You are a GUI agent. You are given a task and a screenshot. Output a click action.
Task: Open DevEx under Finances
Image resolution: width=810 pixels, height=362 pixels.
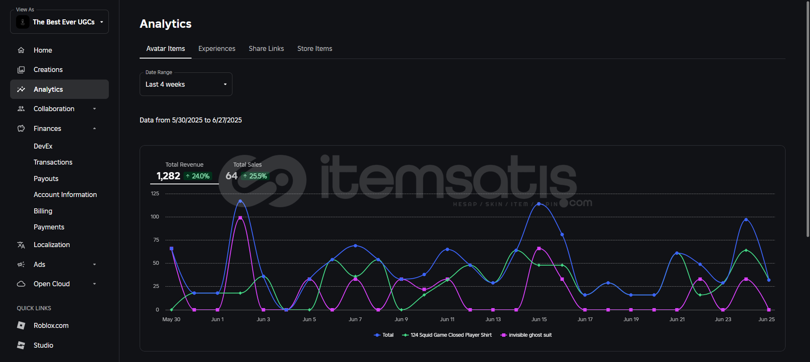[x=43, y=146]
